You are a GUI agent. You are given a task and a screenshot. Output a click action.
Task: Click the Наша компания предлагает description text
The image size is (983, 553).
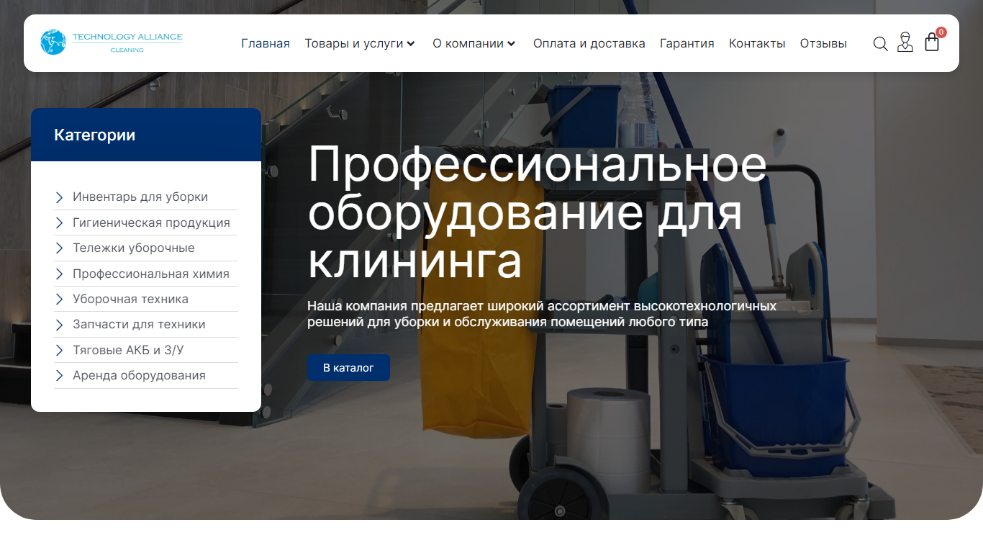[542, 314]
